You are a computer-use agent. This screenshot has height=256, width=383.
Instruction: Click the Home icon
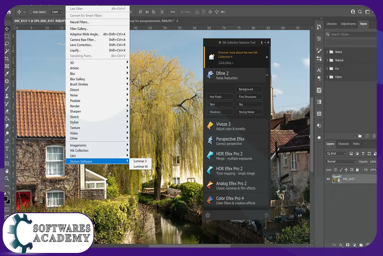9,12
